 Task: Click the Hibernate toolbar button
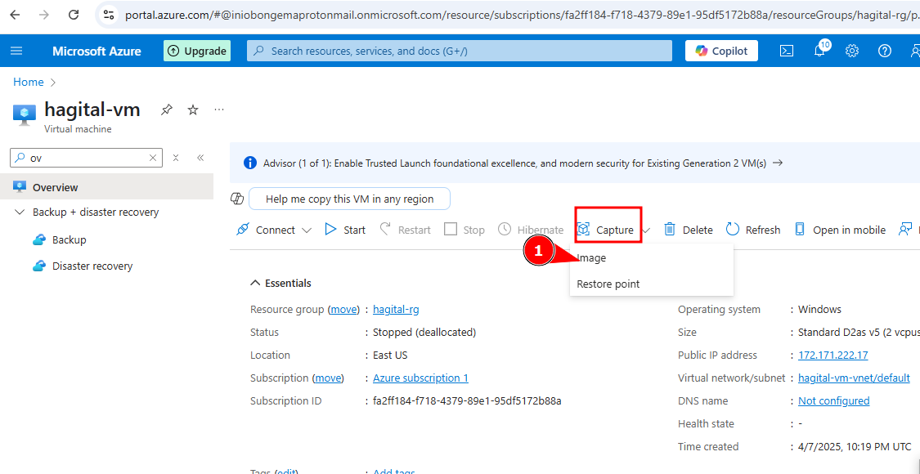(x=531, y=230)
